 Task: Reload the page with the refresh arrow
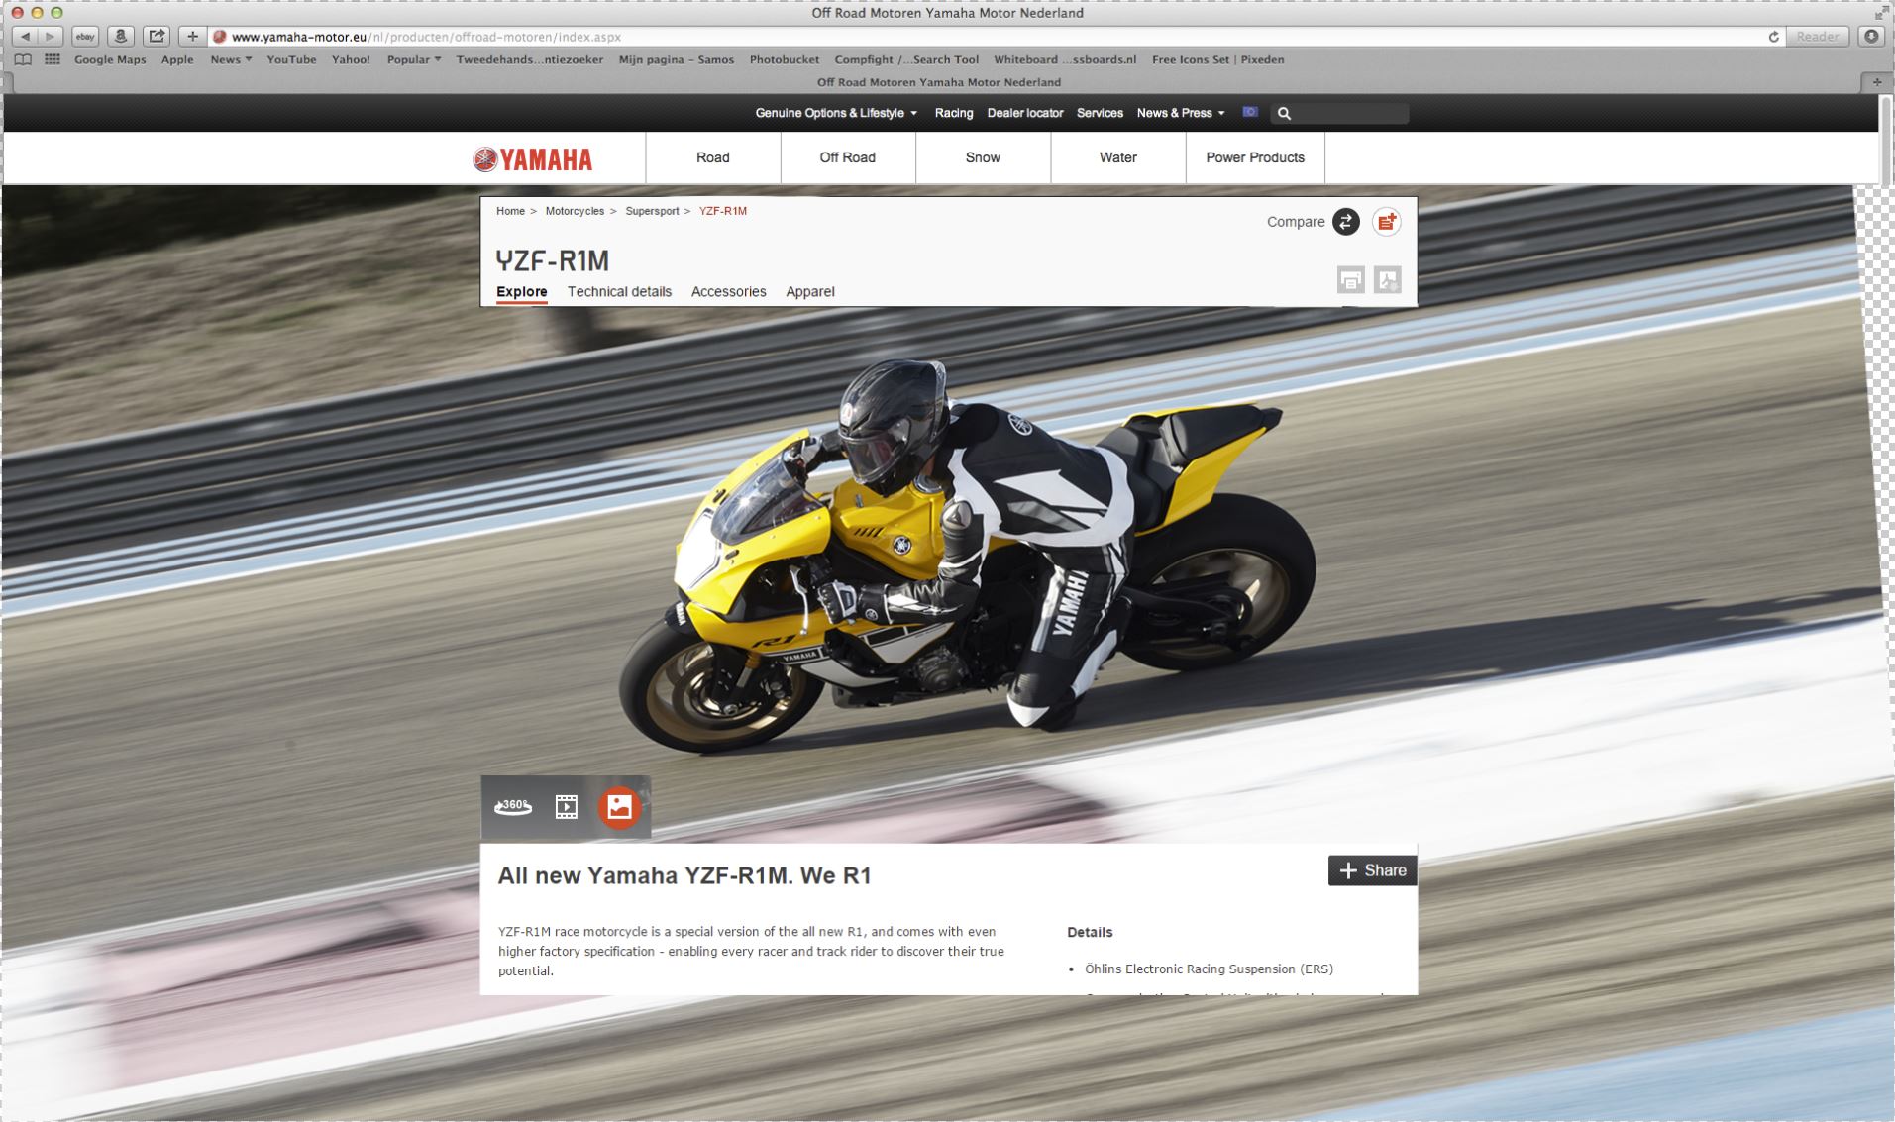1773,37
